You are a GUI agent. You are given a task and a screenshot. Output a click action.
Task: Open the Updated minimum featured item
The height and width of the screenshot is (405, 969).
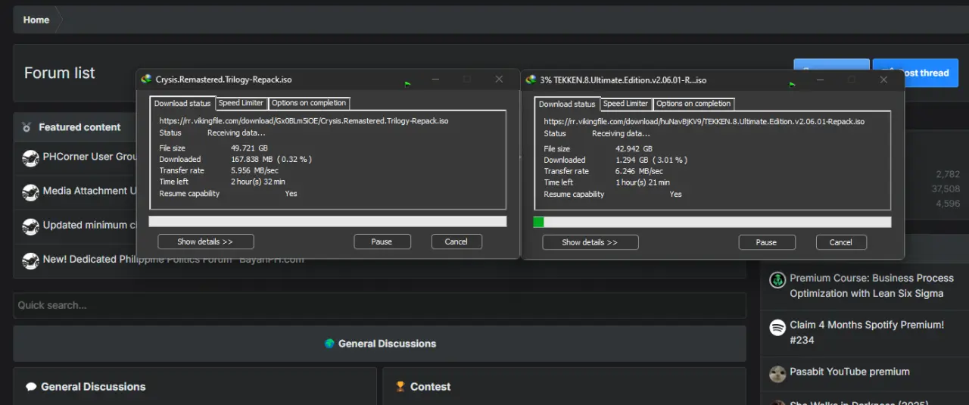pos(89,225)
